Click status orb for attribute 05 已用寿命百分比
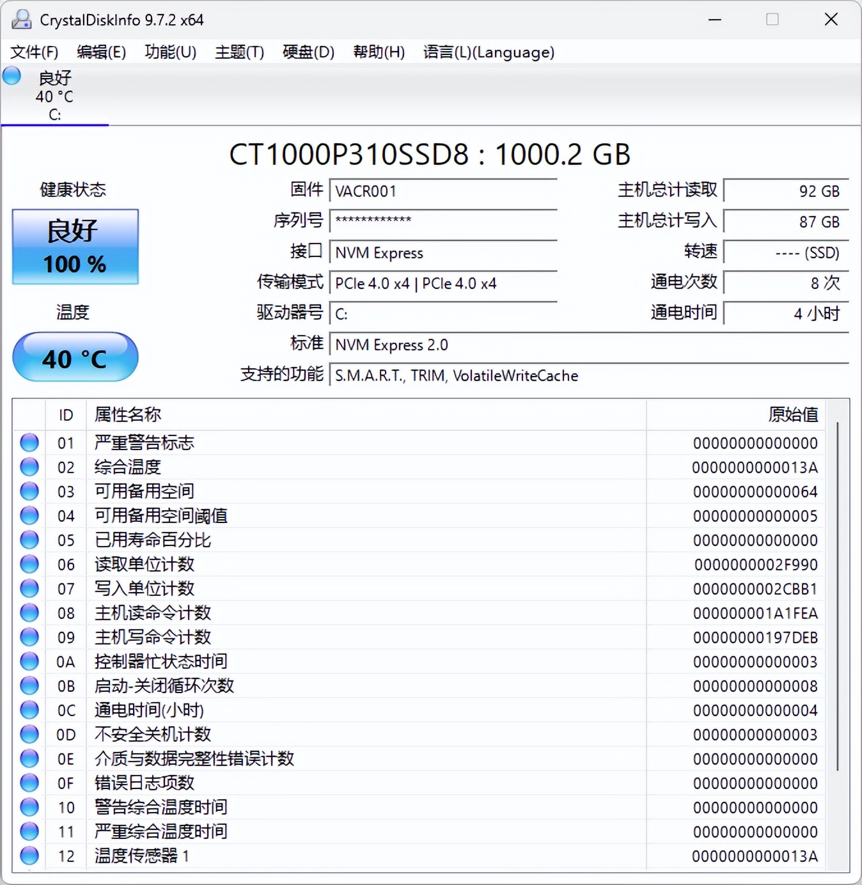862x885 pixels. (x=29, y=540)
